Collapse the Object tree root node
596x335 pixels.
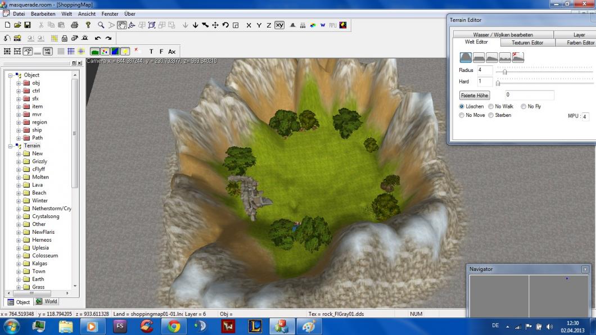click(11, 75)
